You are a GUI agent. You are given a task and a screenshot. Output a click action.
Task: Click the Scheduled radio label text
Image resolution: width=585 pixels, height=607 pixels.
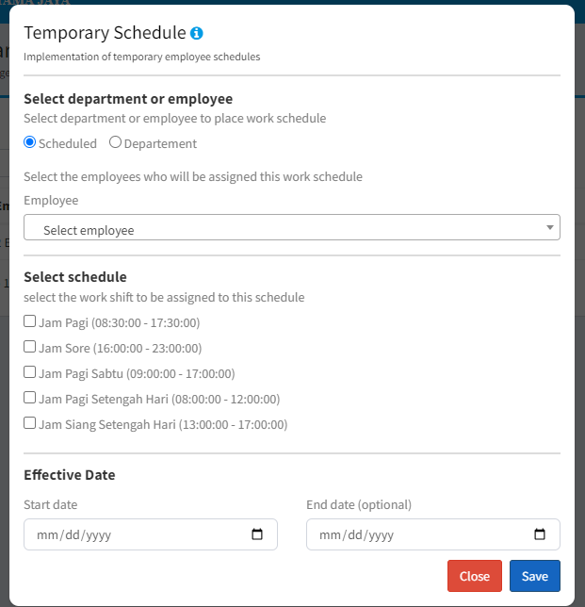point(68,144)
